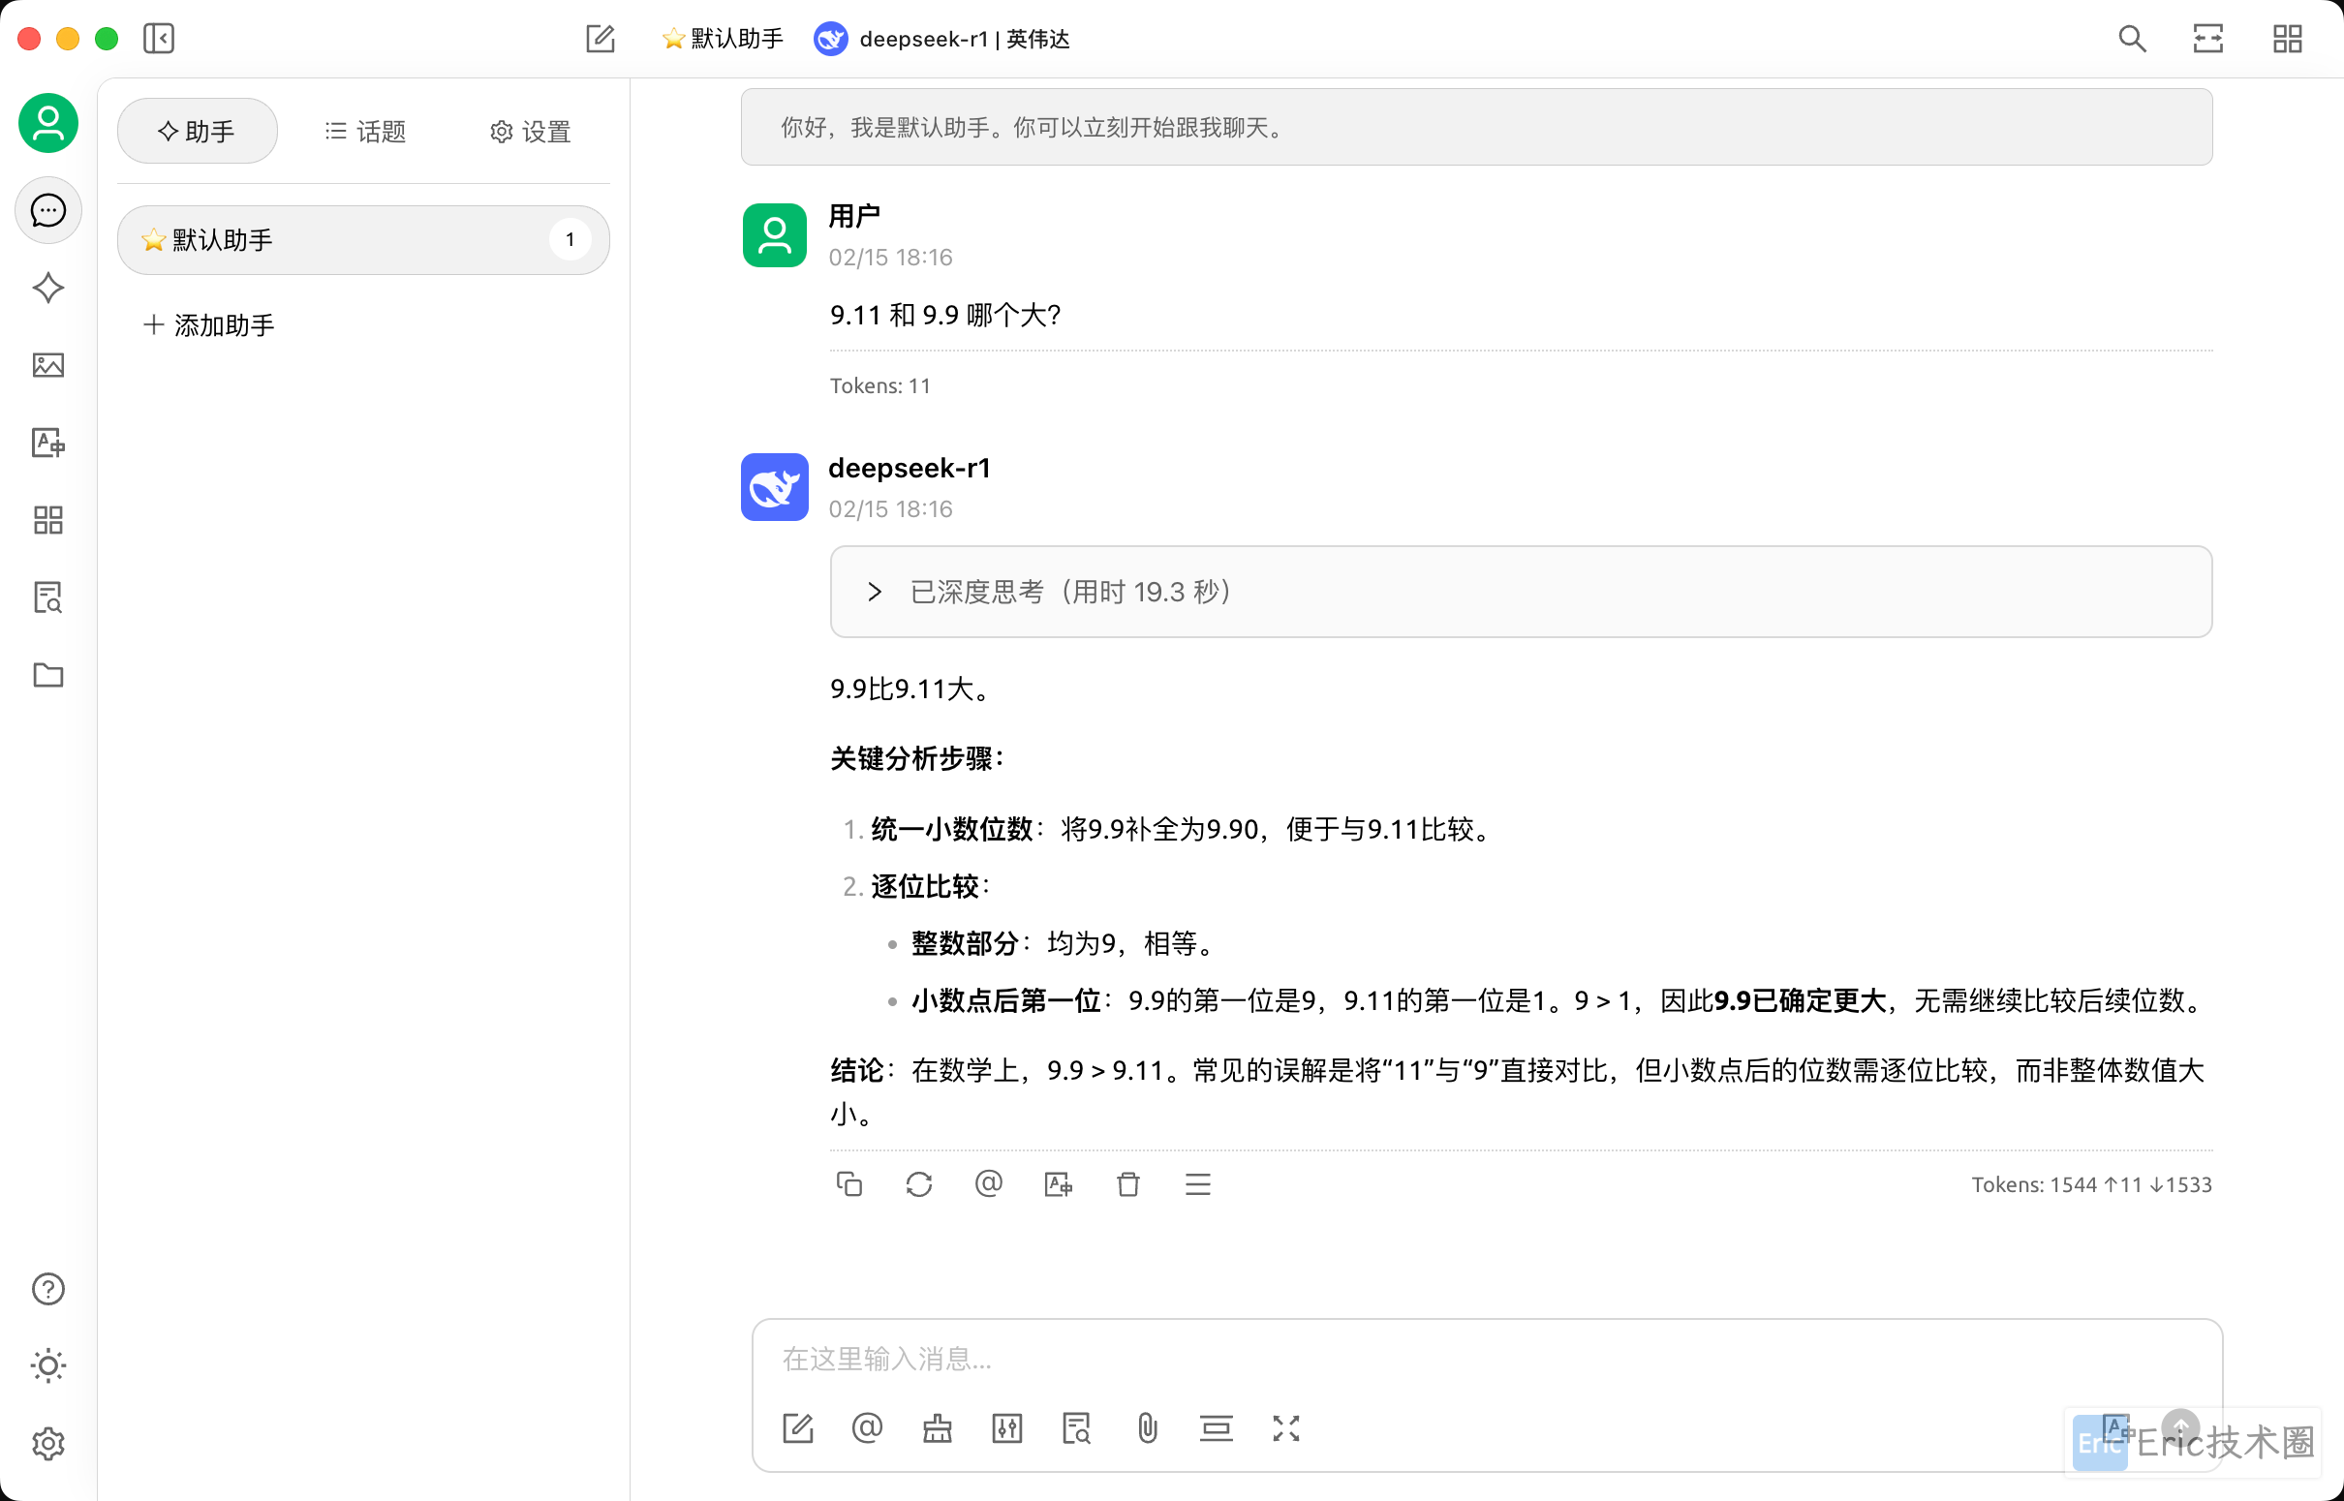Click the Tokens: 11 label
This screenshot has height=1501, width=2344.
[879, 386]
